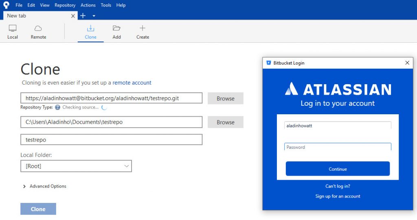Close the Bitbucket Login dialog

(407, 63)
